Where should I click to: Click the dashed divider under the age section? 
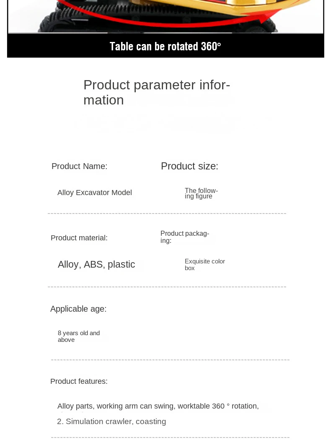tap(170, 360)
